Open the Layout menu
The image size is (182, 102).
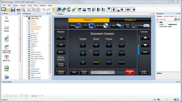click(23, 5)
